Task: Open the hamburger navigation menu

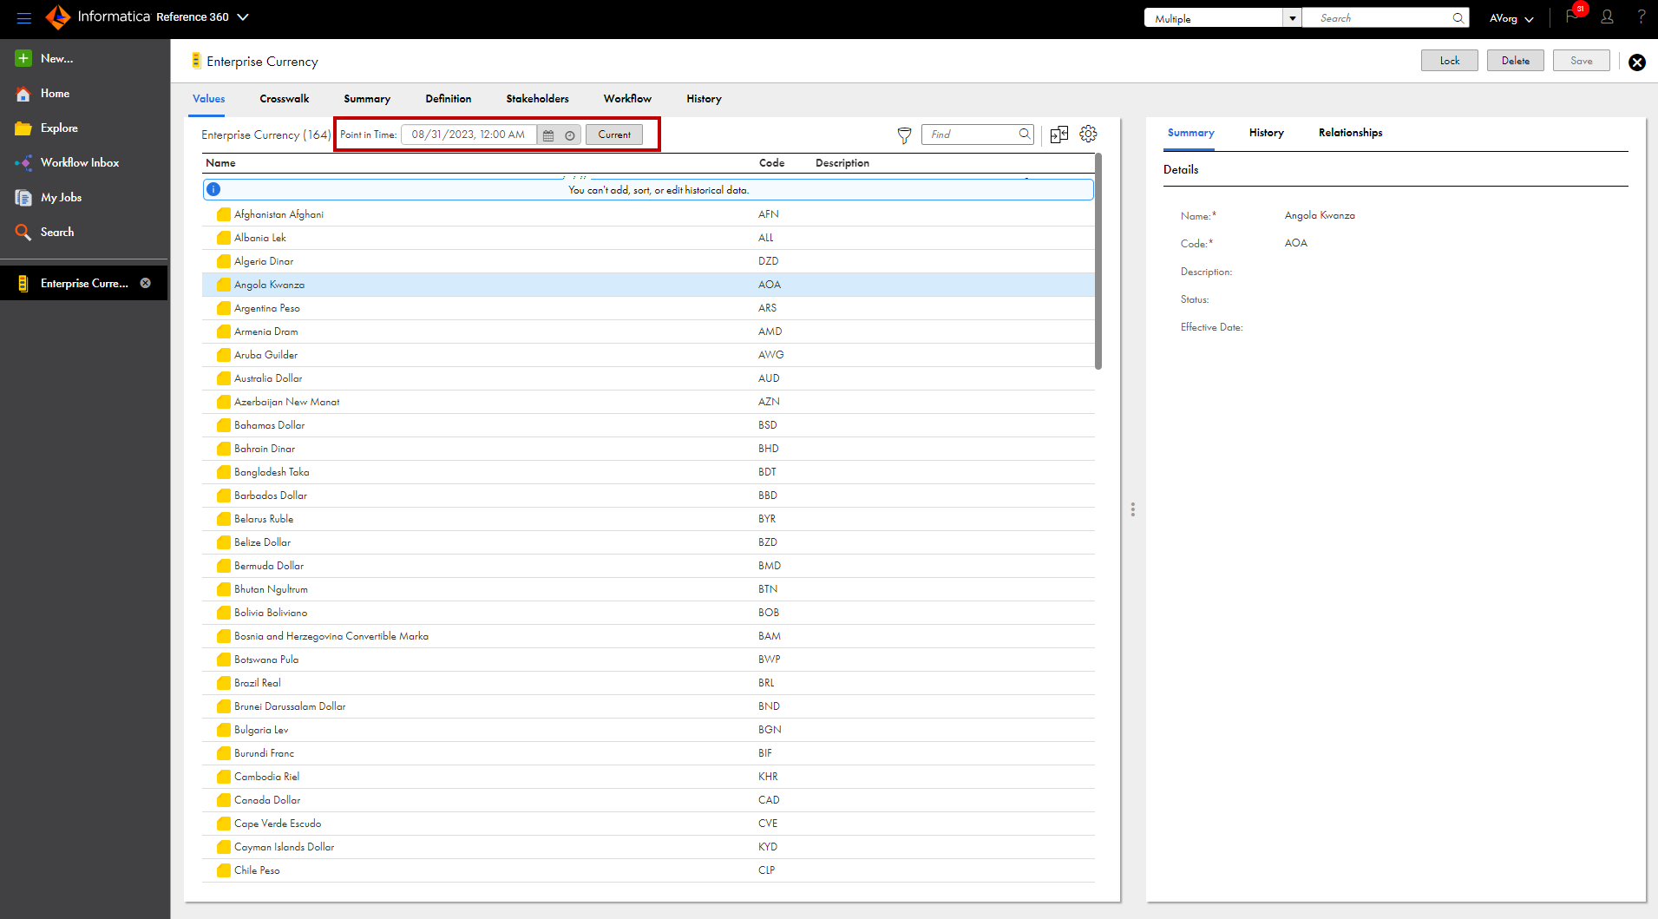Action: click(23, 17)
